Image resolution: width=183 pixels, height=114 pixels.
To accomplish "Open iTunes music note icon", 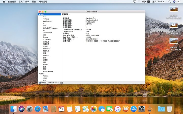I will click(x=117, y=109).
